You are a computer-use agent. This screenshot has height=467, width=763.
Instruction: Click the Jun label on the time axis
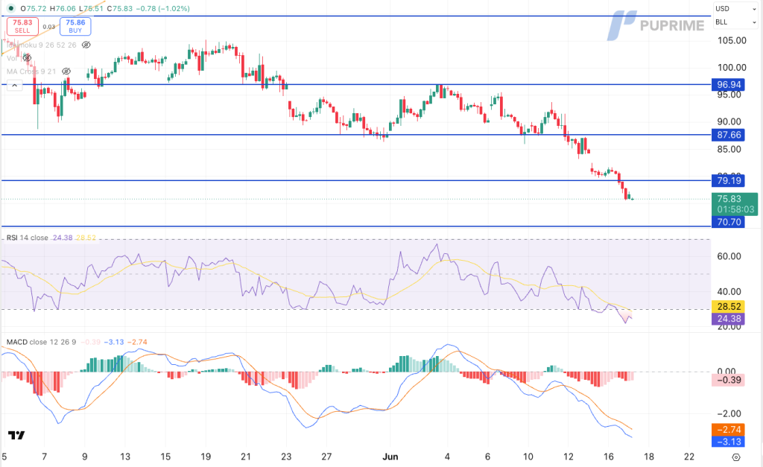point(390,457)
